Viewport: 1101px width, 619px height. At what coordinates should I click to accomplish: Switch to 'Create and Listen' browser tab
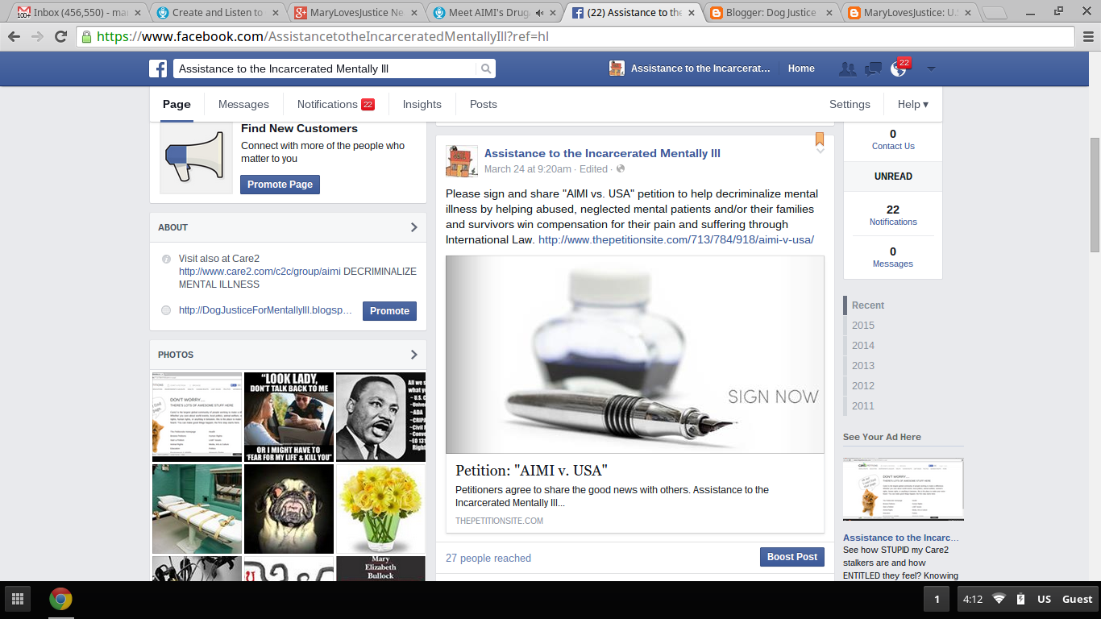[218, 13]
